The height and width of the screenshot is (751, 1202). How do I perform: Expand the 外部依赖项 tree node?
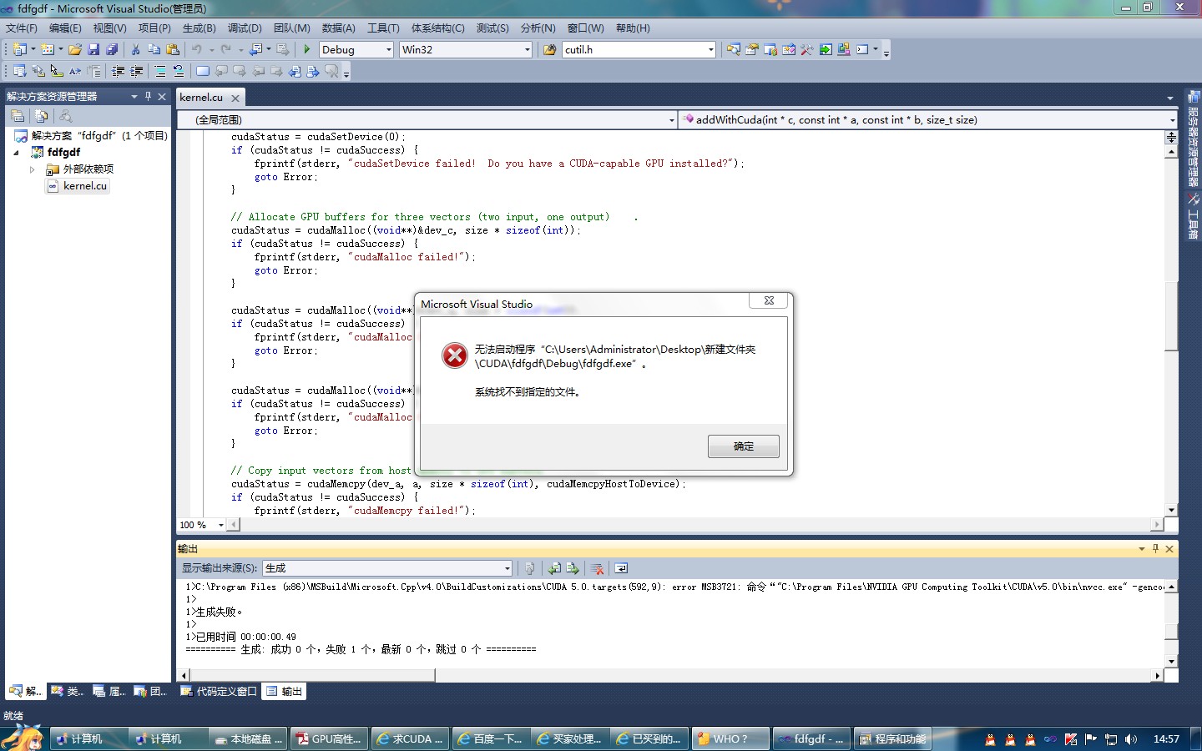pos(33,169)
